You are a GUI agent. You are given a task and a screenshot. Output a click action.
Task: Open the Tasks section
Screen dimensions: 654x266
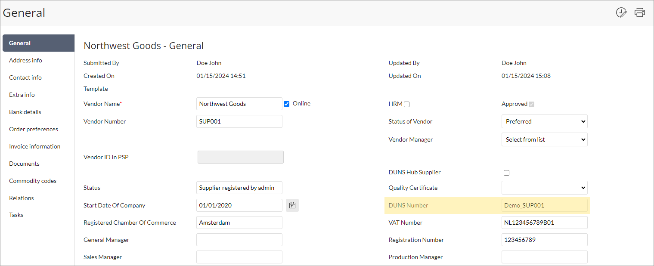pyautogui.click(x=16, y=215)
